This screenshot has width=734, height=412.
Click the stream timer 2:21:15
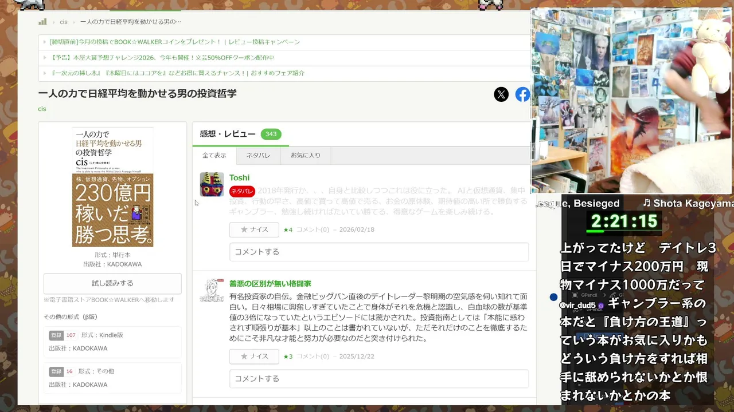[x=624, y=221]
